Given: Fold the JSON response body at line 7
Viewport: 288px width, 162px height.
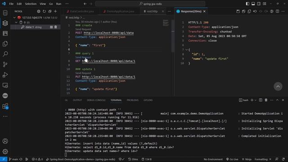Looking at the screenshot, I should pos(186,49).
